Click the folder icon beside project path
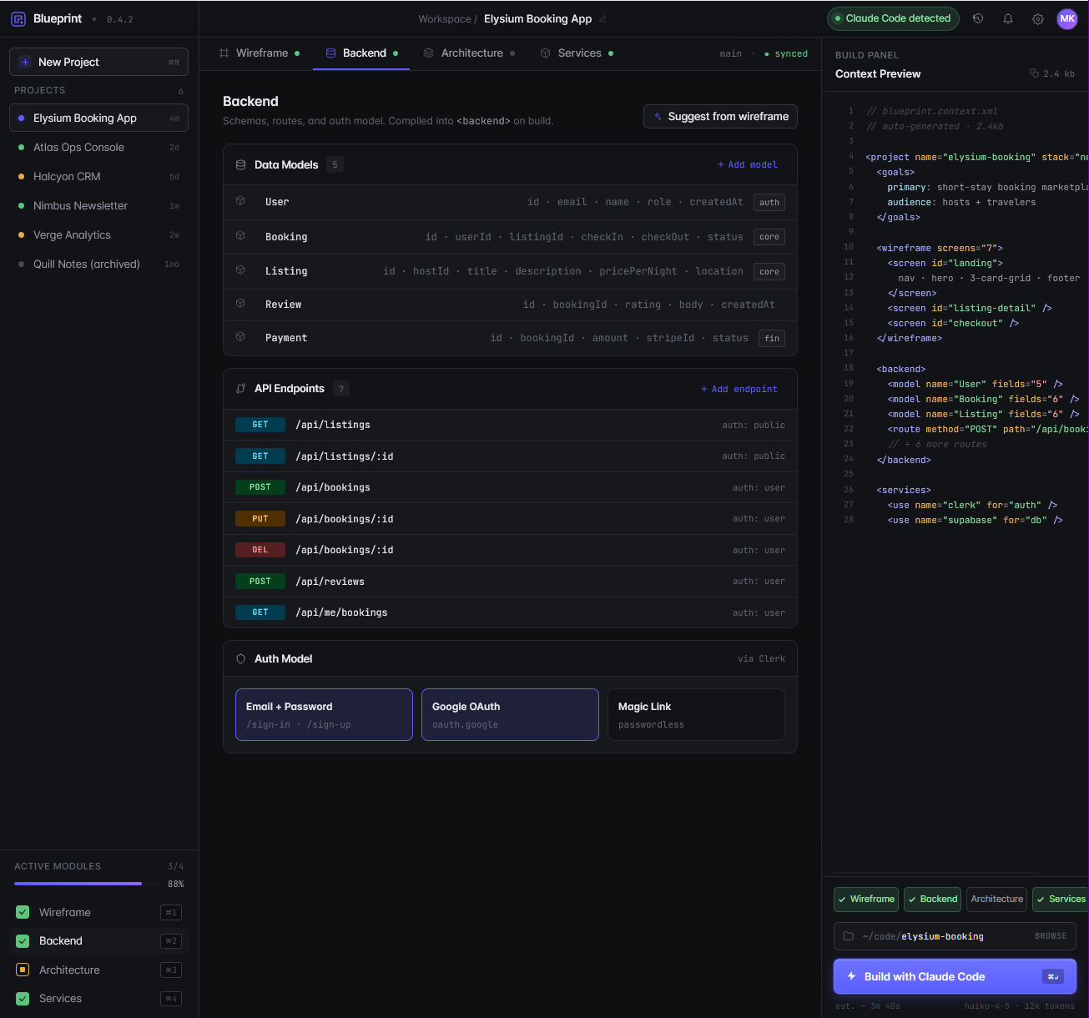The width and height of the screenshot is (1089, 1018). coord(848,936)
